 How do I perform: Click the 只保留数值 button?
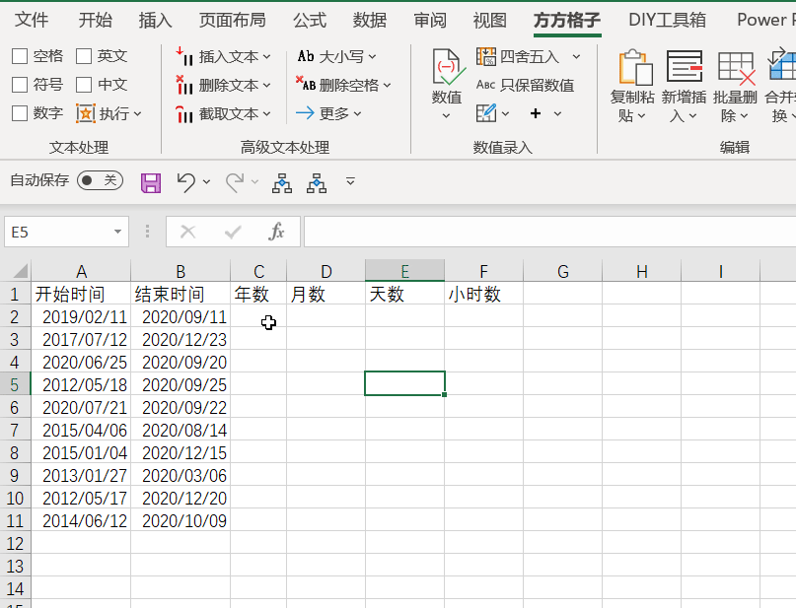point(526,85)
